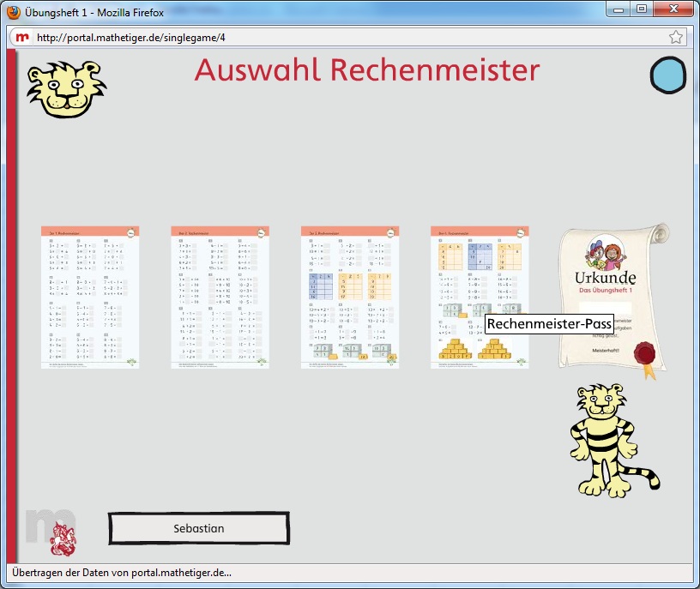The height and width of the screenshot is (589, 700).
Task: Click the Rechenmeister-Pass tooltip label
Action: (x=548, y=324)
